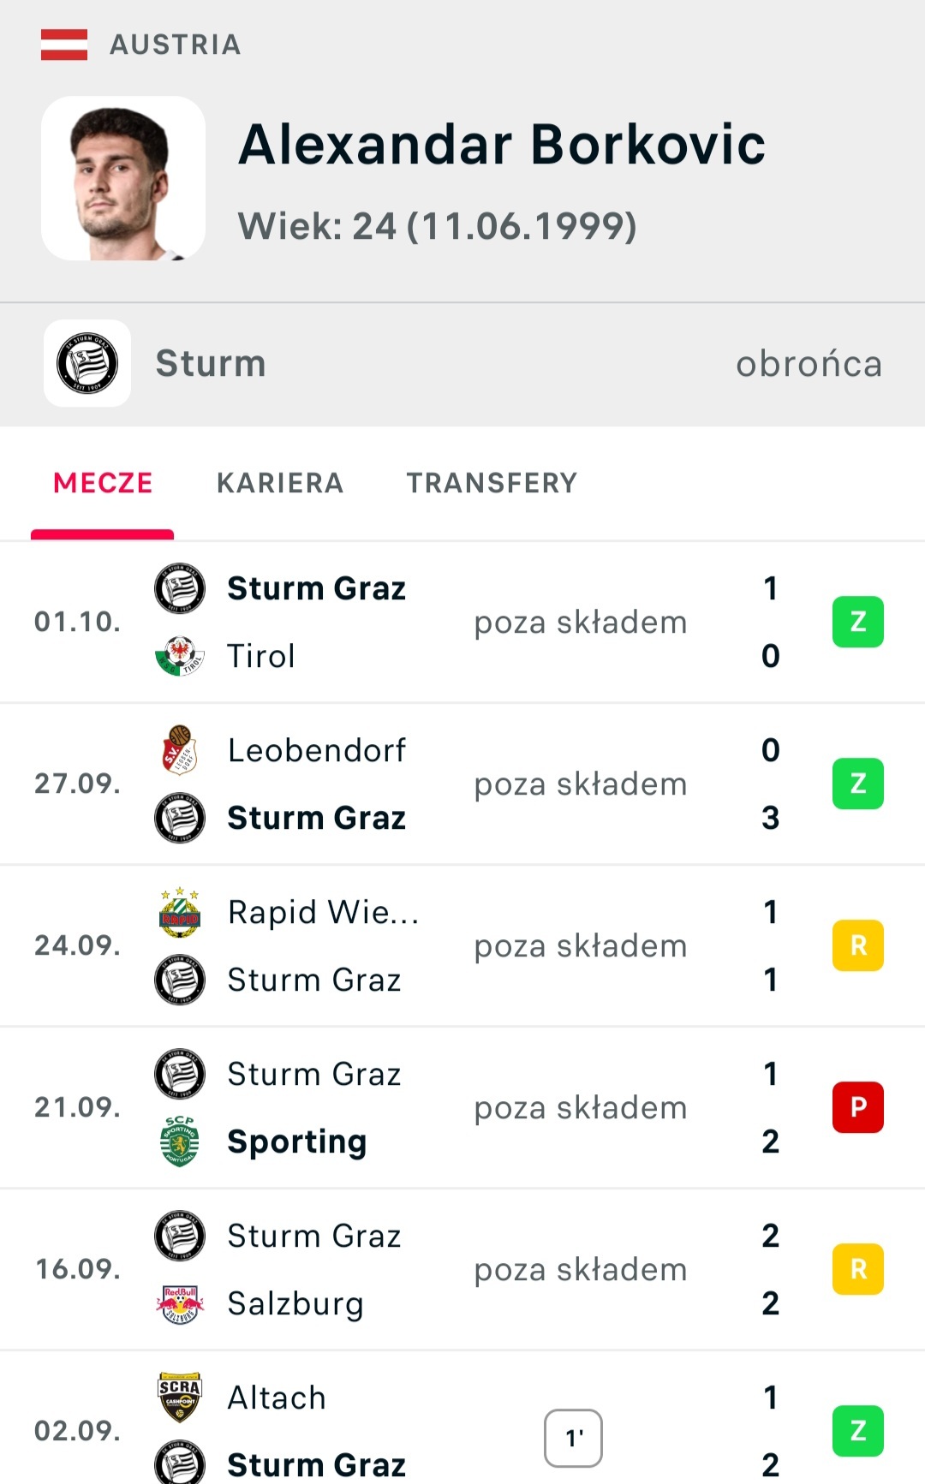Tap the Red Bull Salzburg logo
This screenshot has height=1484, width=925.
pyautogui.click(x=180, y=1303)
